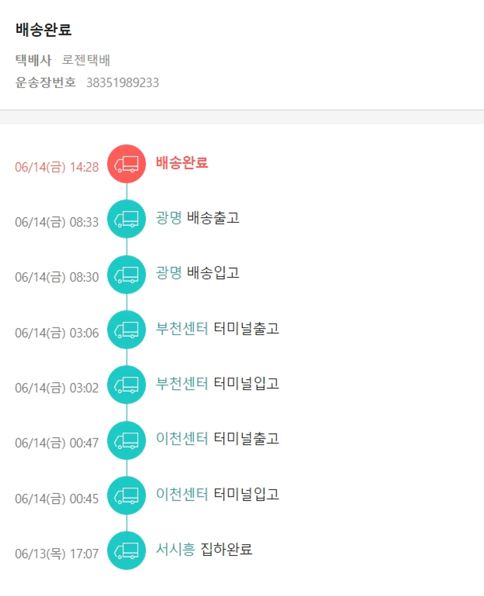Click the red truck icon for 배송완료

click(x=126, y=164)
